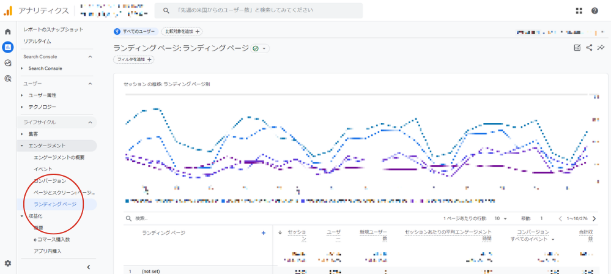The height and width of the screenshot is (274, 611).
Task: Expand the Search Console tree item
Action: [x=23, y=68]
